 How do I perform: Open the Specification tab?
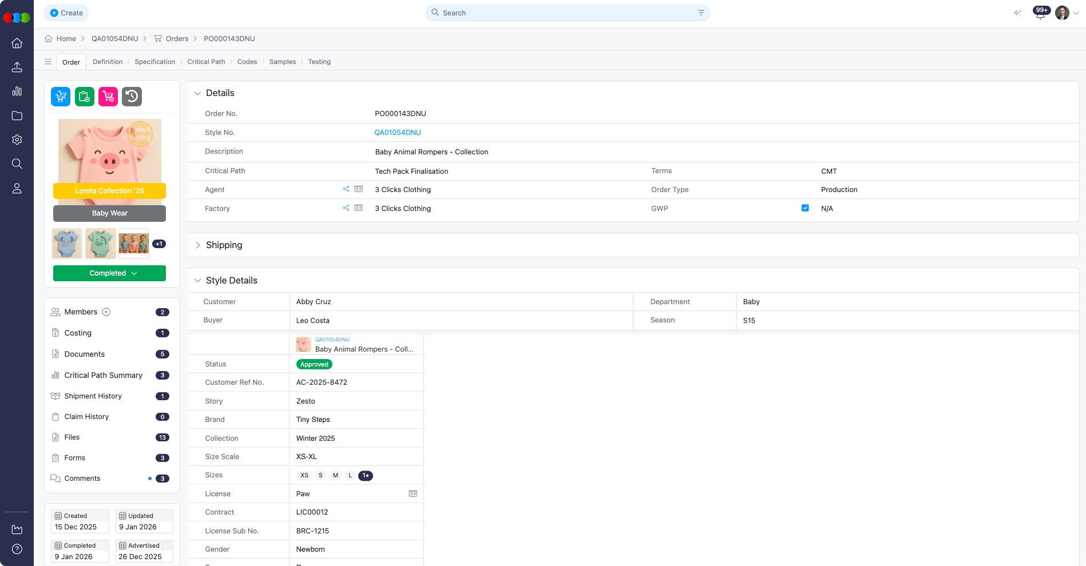(154, 62)
